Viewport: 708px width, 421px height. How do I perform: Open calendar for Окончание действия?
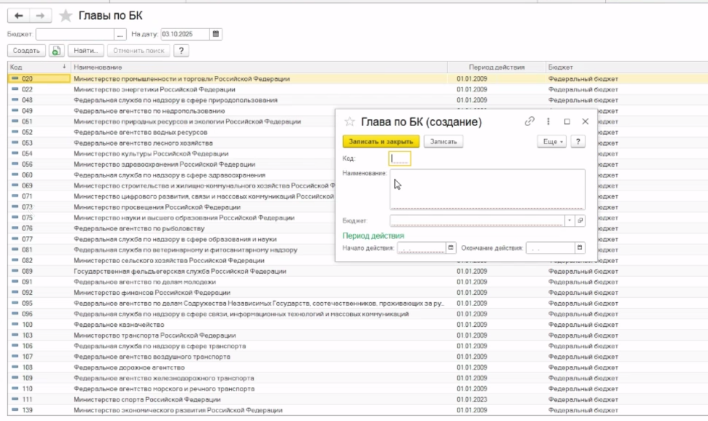tap(580, 248)
